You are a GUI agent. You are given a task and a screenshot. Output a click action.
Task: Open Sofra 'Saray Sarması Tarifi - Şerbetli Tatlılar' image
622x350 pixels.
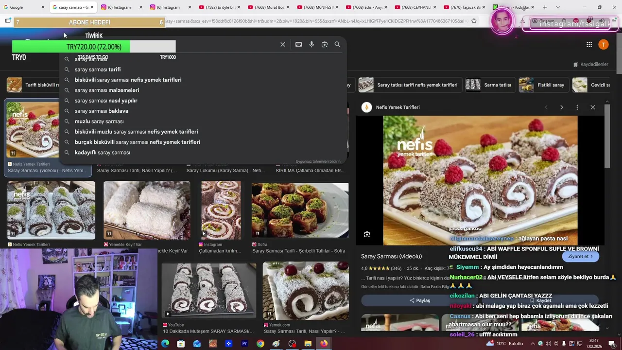click(300, 210)
